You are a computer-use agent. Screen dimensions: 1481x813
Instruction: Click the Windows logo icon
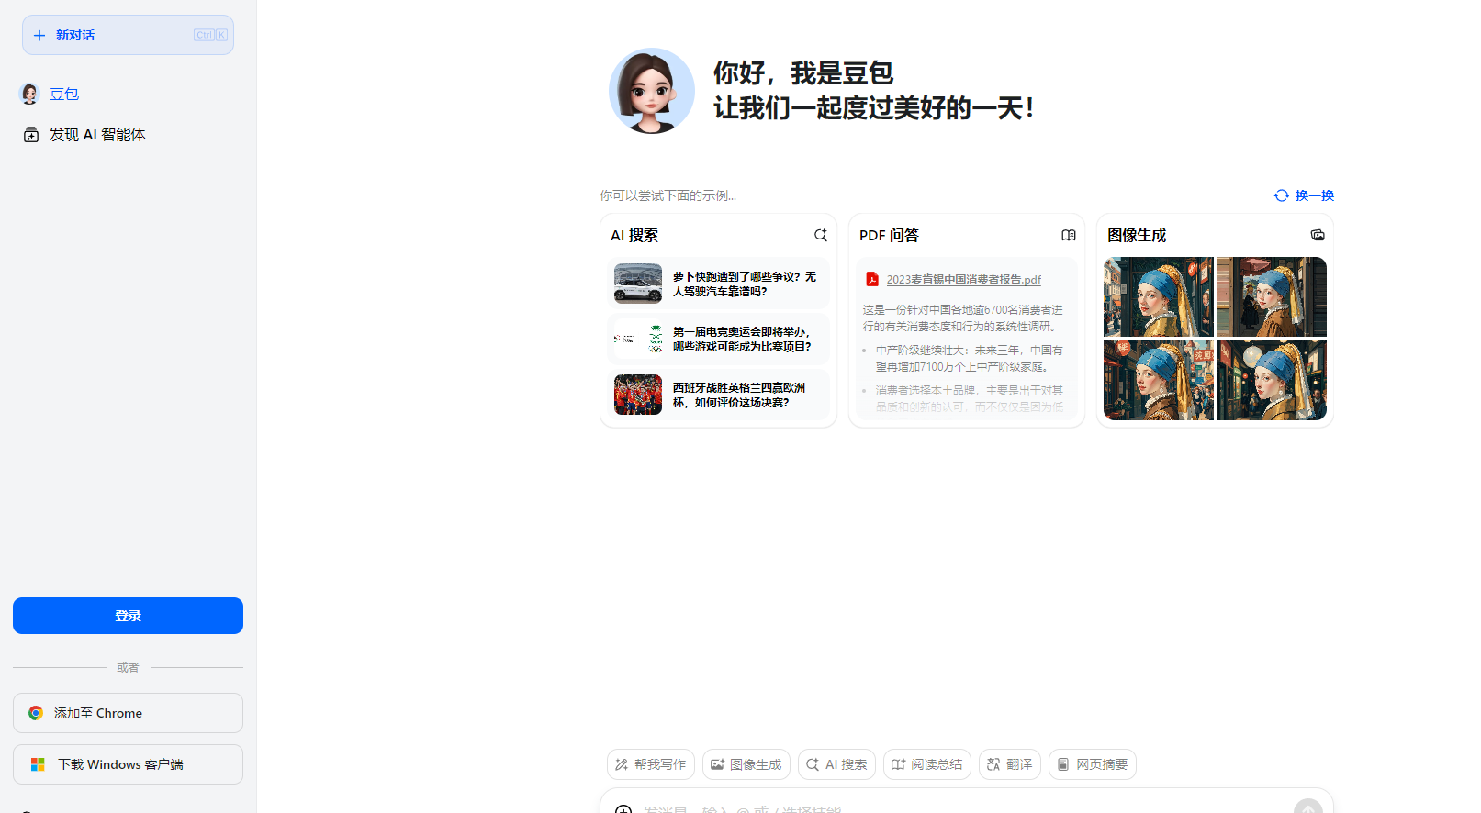pyautogui.click(x=38, y=764)
